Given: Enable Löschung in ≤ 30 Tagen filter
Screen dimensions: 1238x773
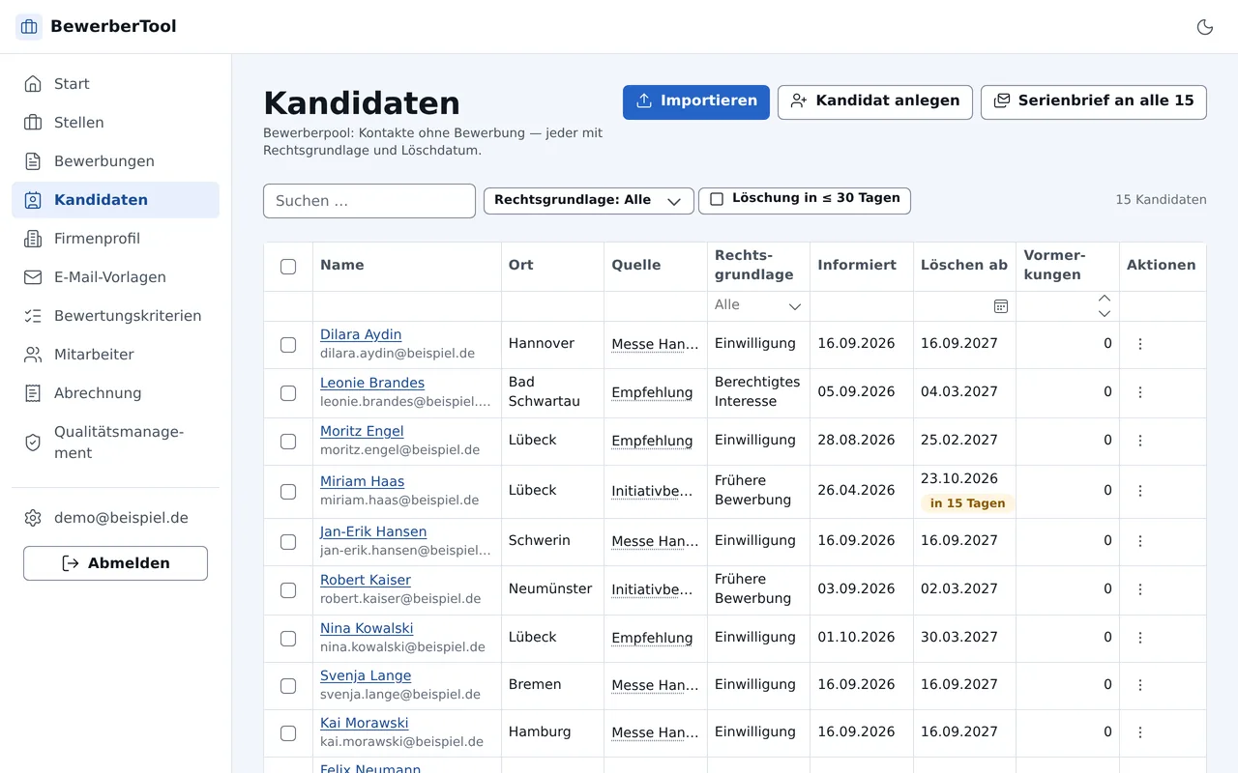Looking at the screenshot, I should coord(805,200).
